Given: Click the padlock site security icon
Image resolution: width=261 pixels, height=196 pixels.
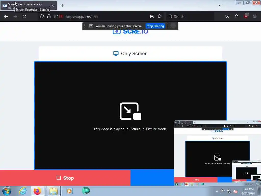Looking at the screenshot, I should 49,17.
